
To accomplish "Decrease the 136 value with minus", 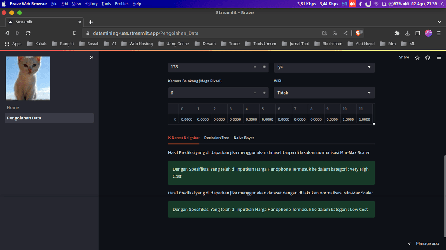I will (254, 67).
